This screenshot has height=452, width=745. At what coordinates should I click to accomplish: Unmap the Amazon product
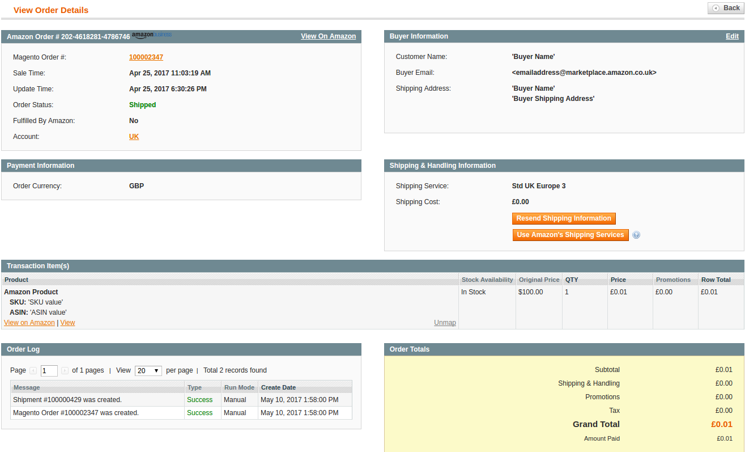point(445,323)
